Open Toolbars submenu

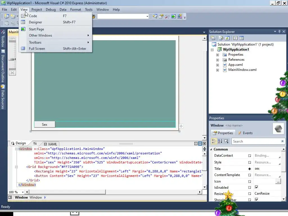[55, 42]
